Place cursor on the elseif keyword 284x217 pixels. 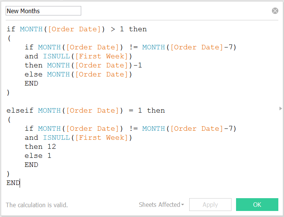[20, 110]
